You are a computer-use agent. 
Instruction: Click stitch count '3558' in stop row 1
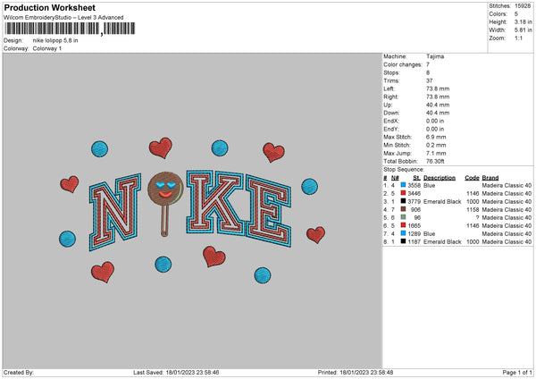(414, 185)
